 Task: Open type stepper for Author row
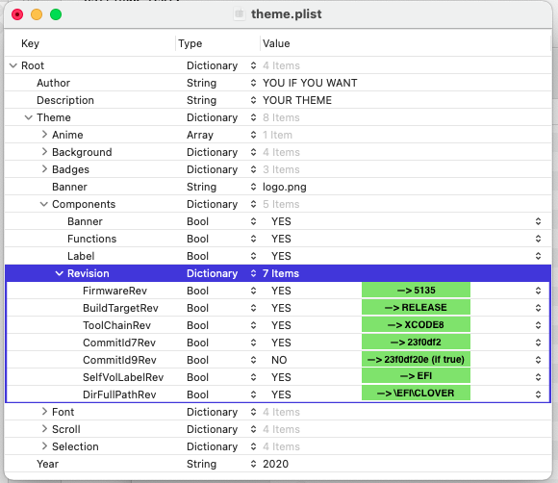(253, 83)
